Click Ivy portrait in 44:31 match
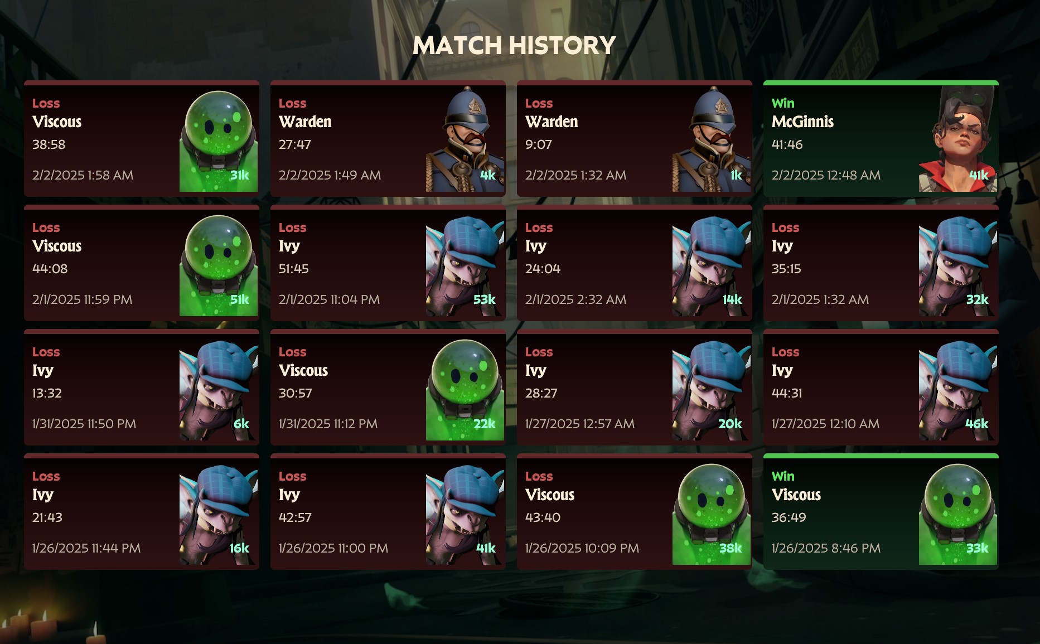 (x=958, y=390)
